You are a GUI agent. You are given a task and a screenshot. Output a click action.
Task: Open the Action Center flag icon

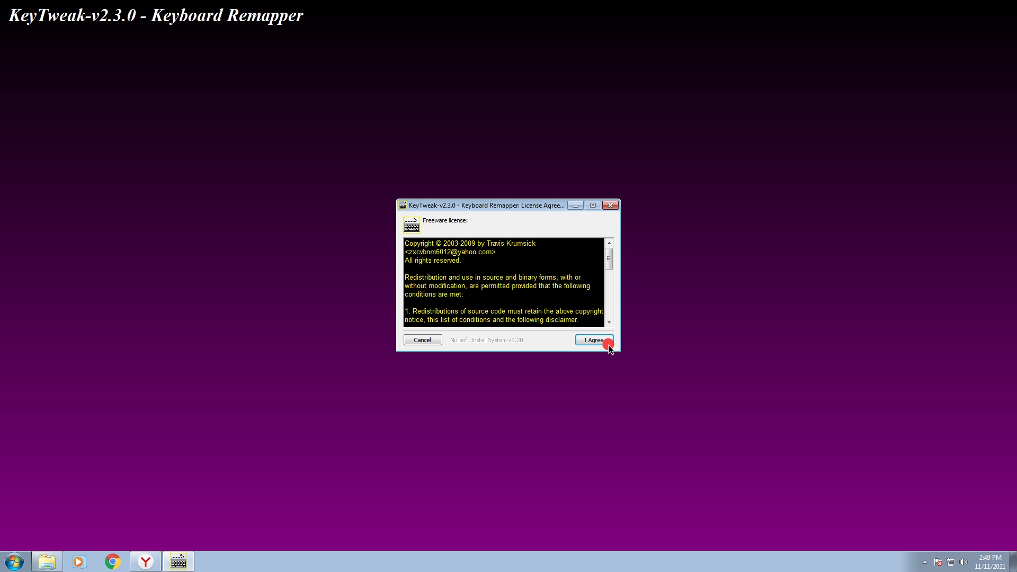(x=938, y=562)
